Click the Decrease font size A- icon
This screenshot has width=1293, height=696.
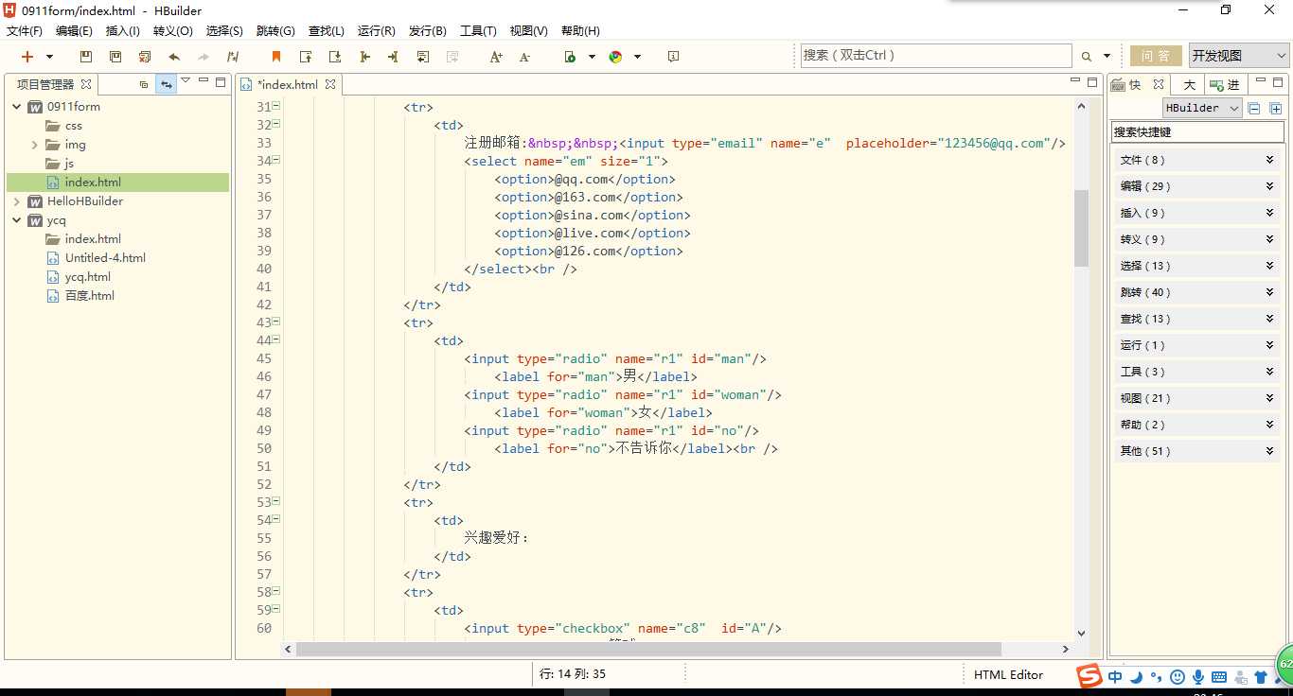coord(525,57)
